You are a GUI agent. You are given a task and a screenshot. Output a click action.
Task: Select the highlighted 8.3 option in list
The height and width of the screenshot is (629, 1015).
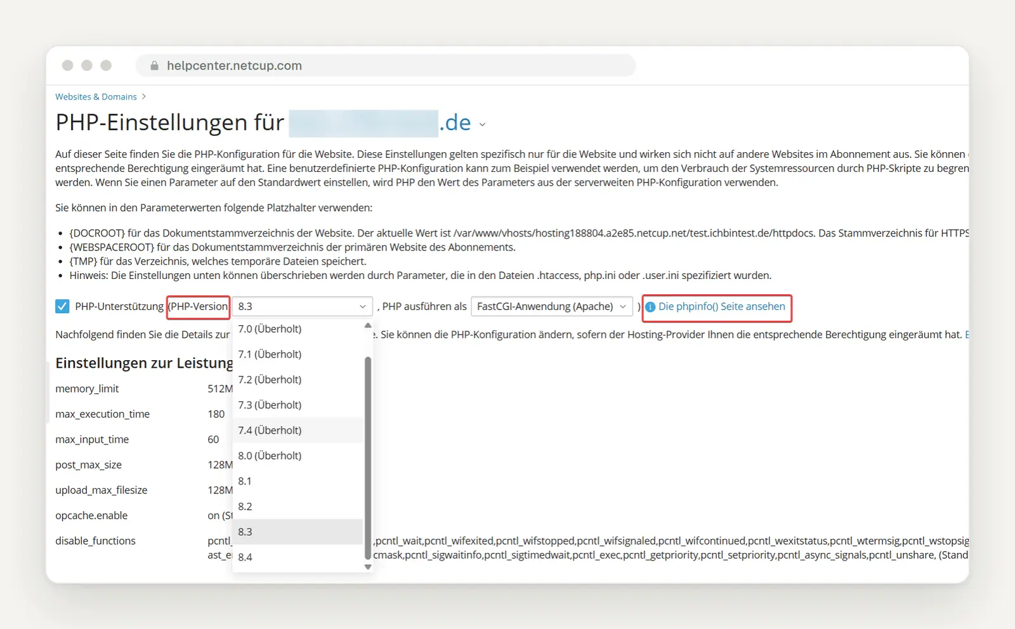coord(297,531)
